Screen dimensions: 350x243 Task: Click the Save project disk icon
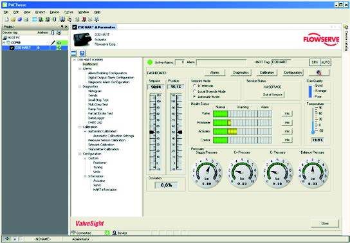(20, 20)
